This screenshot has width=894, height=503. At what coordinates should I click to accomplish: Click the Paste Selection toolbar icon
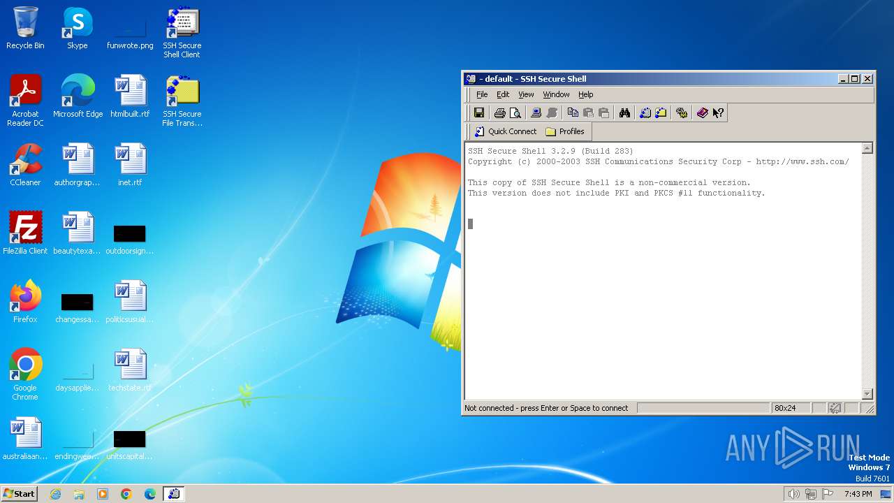603,113
